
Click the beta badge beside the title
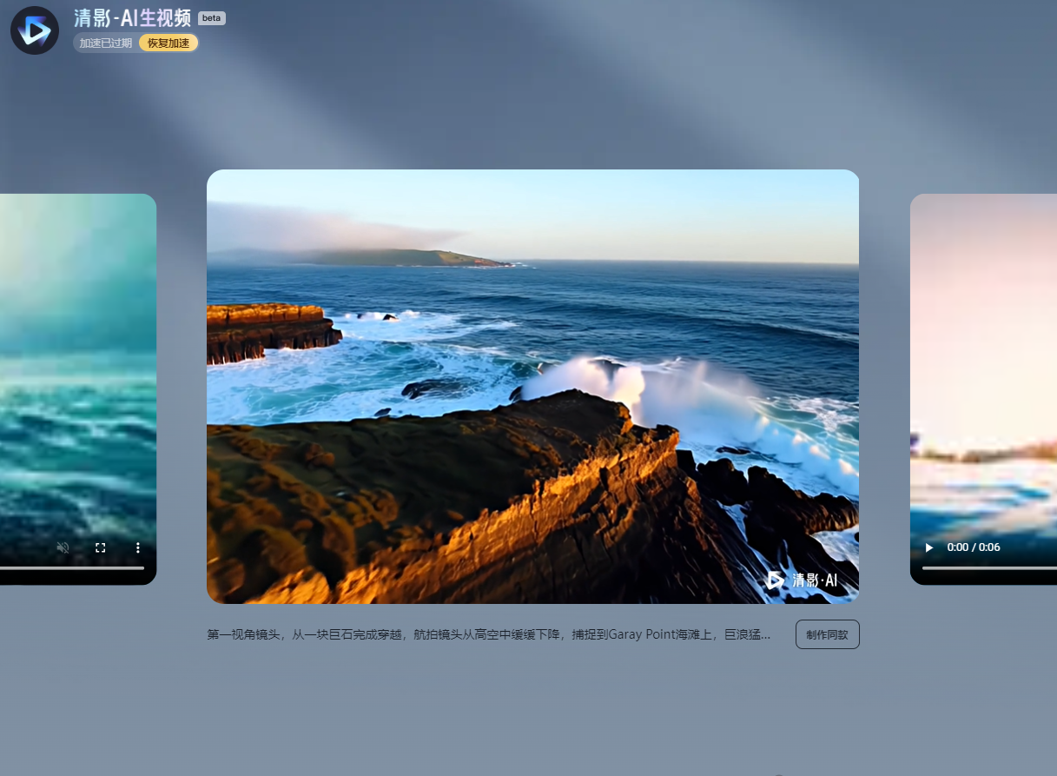tap(212, 18)
